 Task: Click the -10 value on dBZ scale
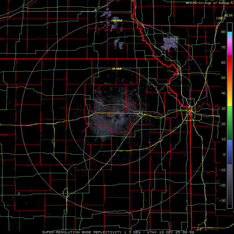tap(222, 170)
